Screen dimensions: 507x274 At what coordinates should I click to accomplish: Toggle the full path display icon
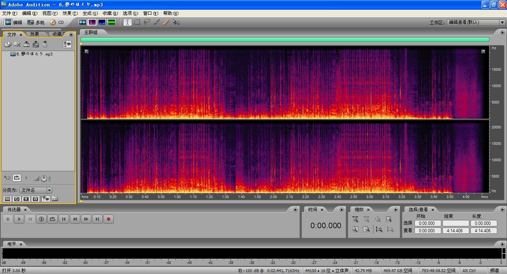pyautogui.click(x=55, y=199)
